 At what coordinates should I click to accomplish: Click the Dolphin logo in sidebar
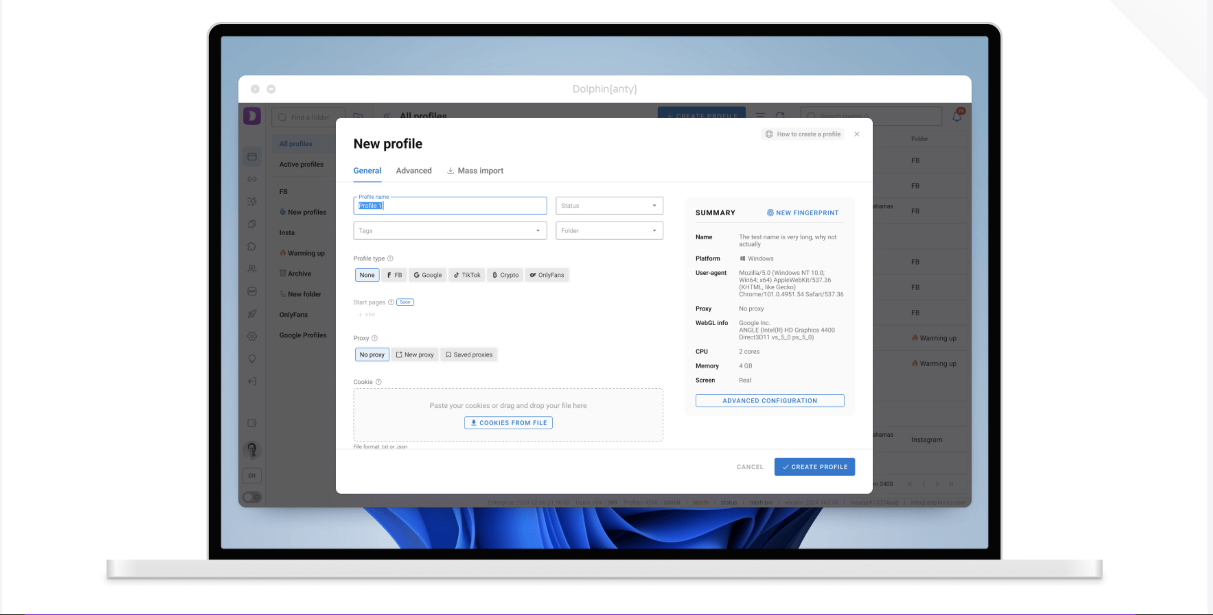point(252,116)
